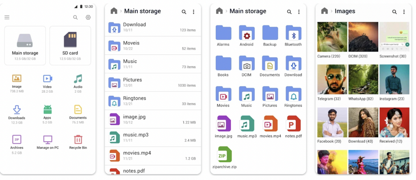This screenshot has width=416, height=180.
Task: Open movies.mp4 row sized 1.2 GB
Action: coord(153,156)
